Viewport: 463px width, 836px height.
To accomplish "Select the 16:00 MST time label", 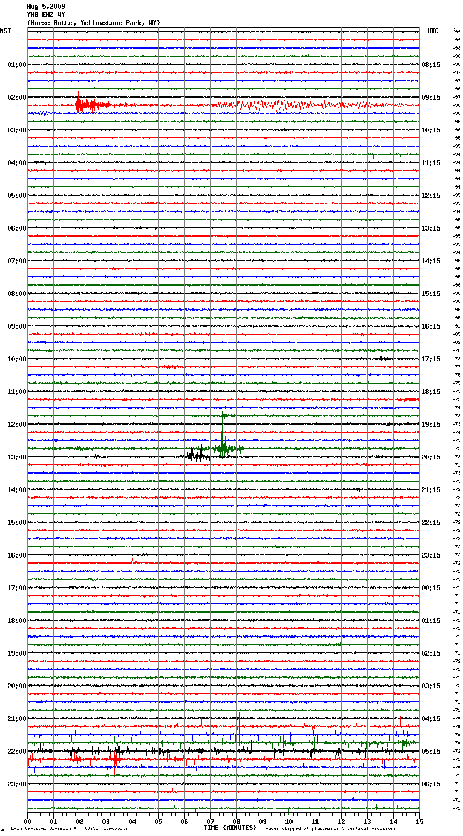I will point(17,555).
